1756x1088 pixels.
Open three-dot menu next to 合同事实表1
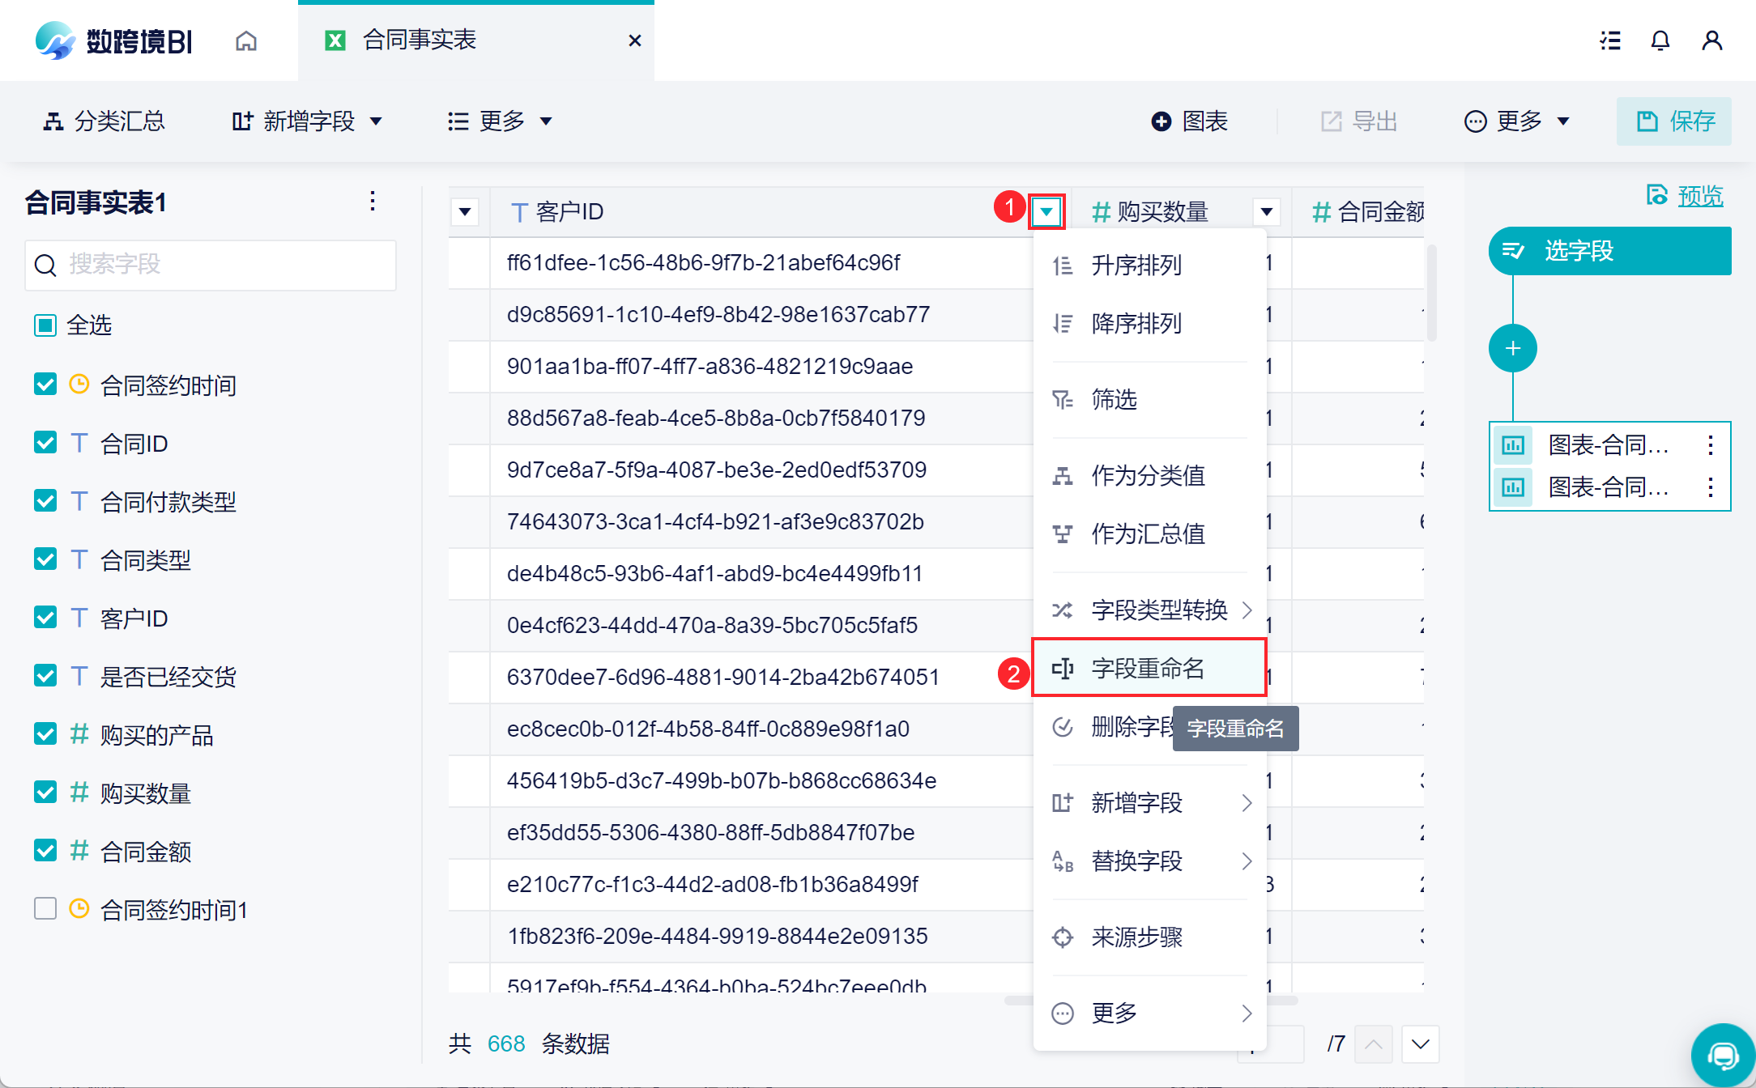click(373, 202)
